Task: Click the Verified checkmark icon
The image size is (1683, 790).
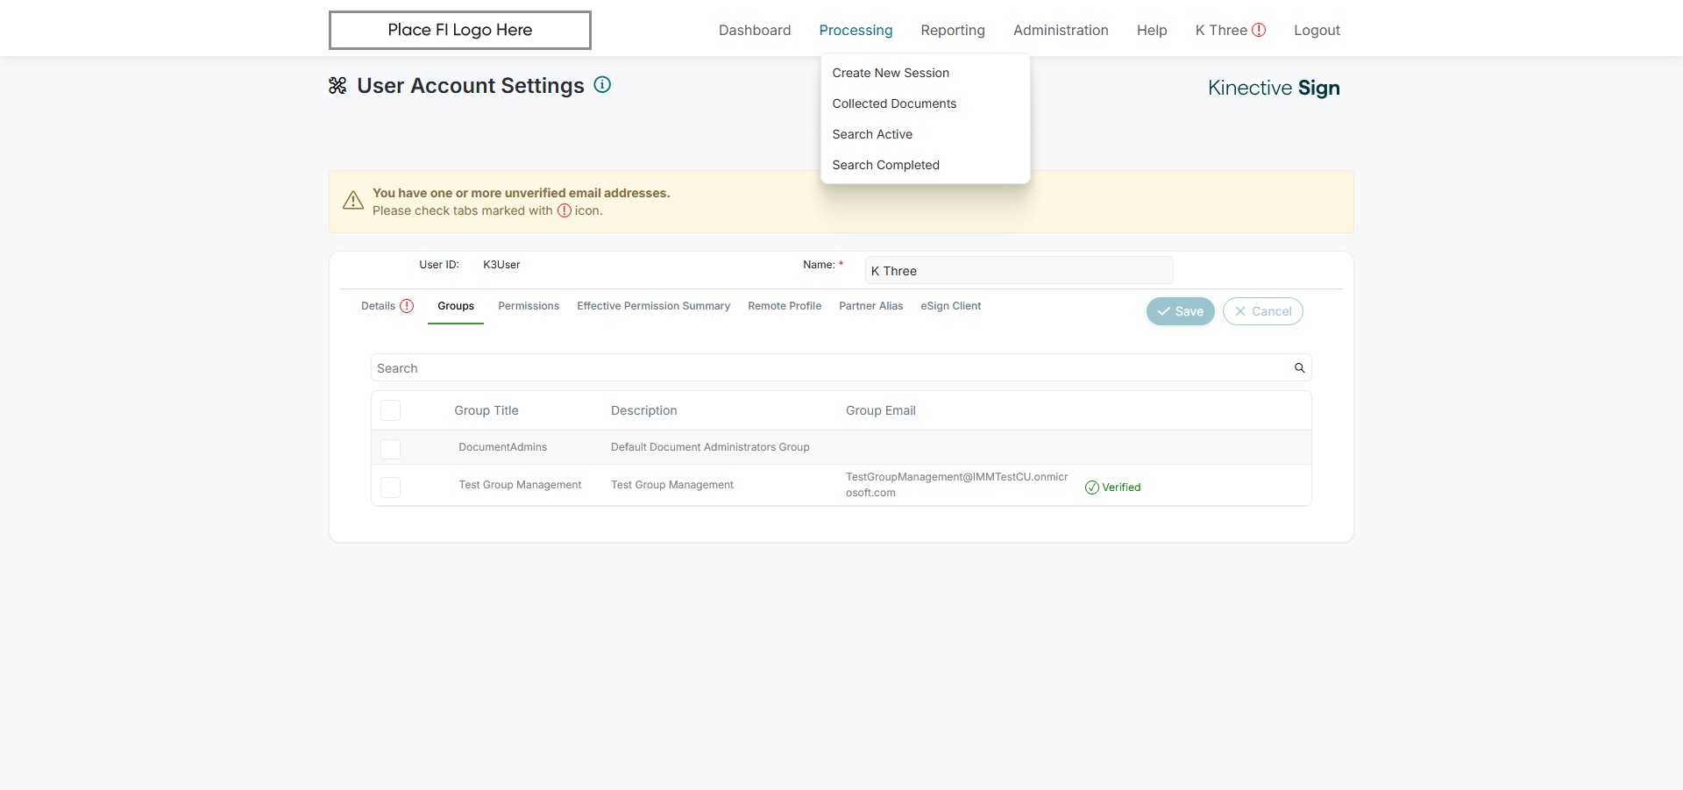Action: pyautogui.click(x=1092, y=488)
